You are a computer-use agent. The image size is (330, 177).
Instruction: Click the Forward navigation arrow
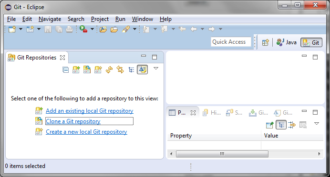212,29
